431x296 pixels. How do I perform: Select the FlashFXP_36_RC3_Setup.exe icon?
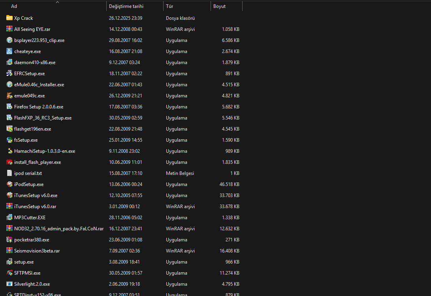point(9,118)
